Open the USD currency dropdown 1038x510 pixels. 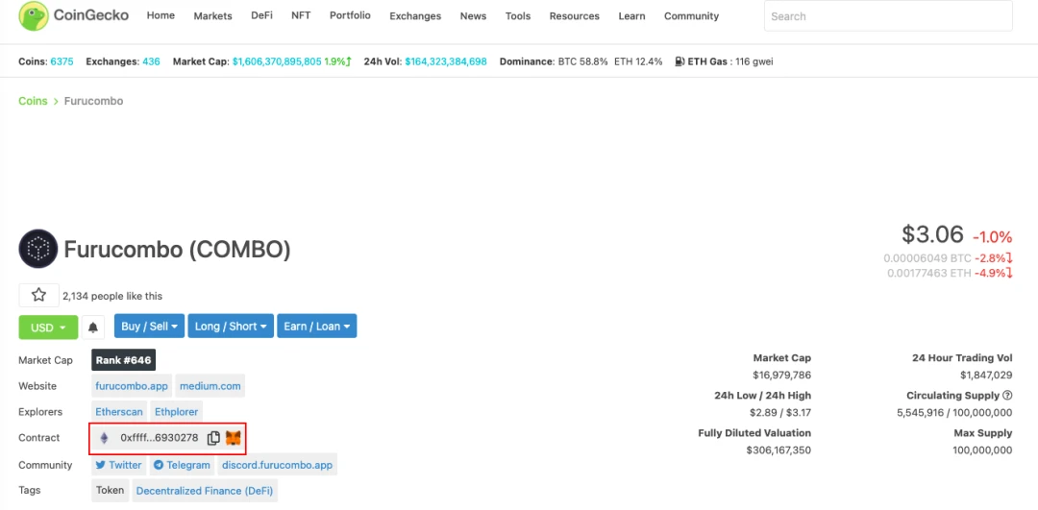48,328
